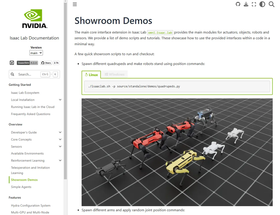Click the sidebar search magnifier icon
Viewport: 280px width, 215px height.
13,74
